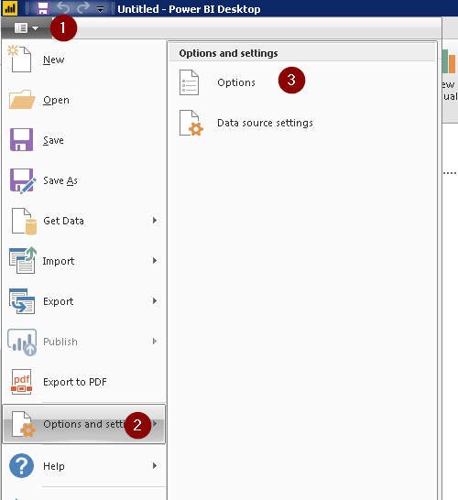
Task: Expand the Export submenu arrow
Action: click(x=155, y=300)
